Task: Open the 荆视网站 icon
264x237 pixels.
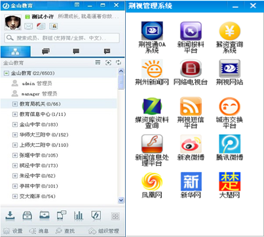Action: pyautogui.click(x=229, y=69)
